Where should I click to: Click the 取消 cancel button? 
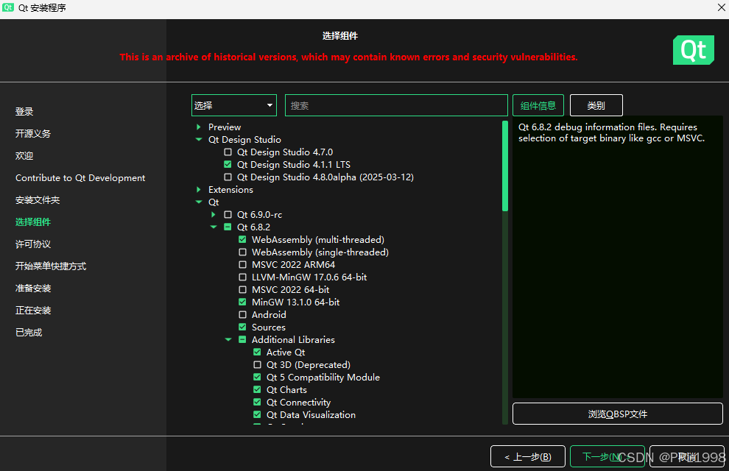[x=687, y=456]
